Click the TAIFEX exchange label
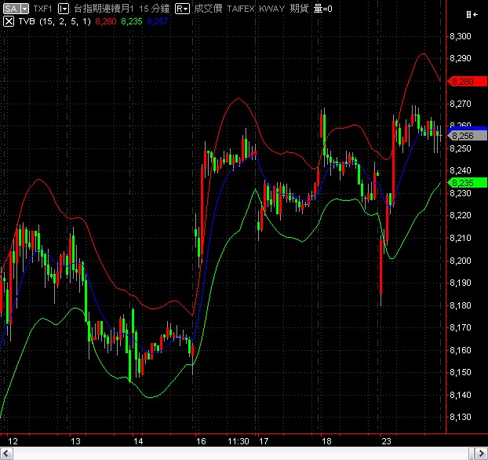Screen dimensions: 488x460 pyautogui.click(x=241, y=9)
